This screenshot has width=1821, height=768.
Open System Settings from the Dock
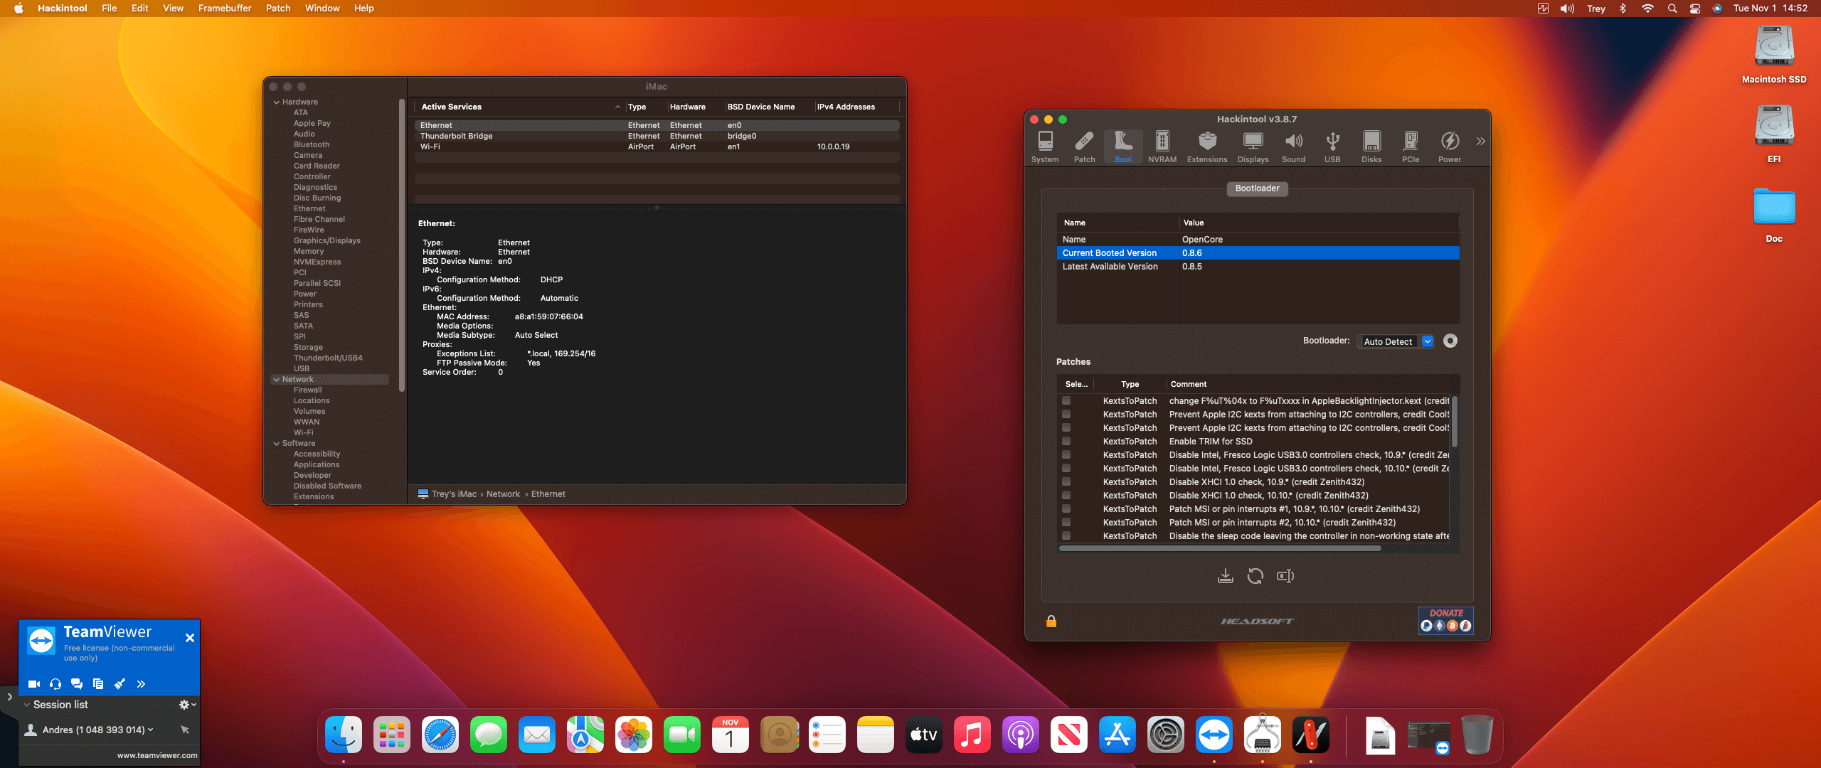[x=1166, y=735]
